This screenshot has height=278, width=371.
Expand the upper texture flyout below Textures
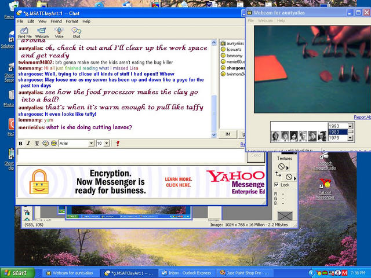(x=288, y=168)
